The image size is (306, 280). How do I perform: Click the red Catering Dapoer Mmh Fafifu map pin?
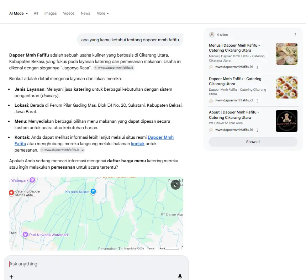tap(11, 193)
